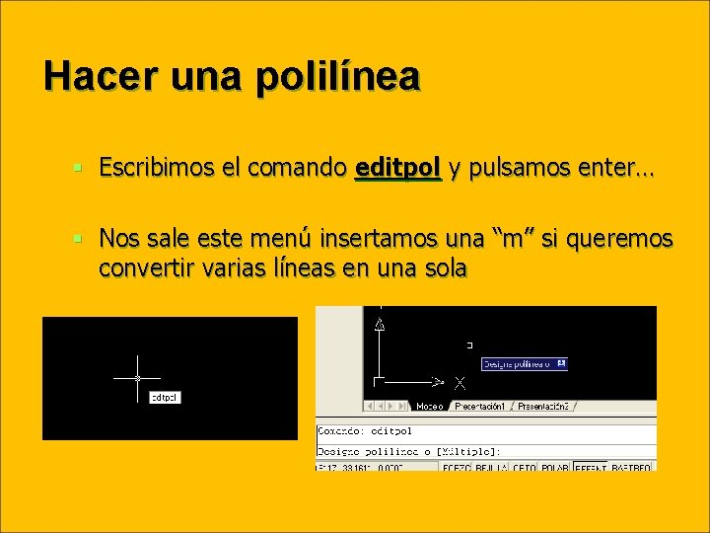Jump to first layout tab arrow

[370, 406]
